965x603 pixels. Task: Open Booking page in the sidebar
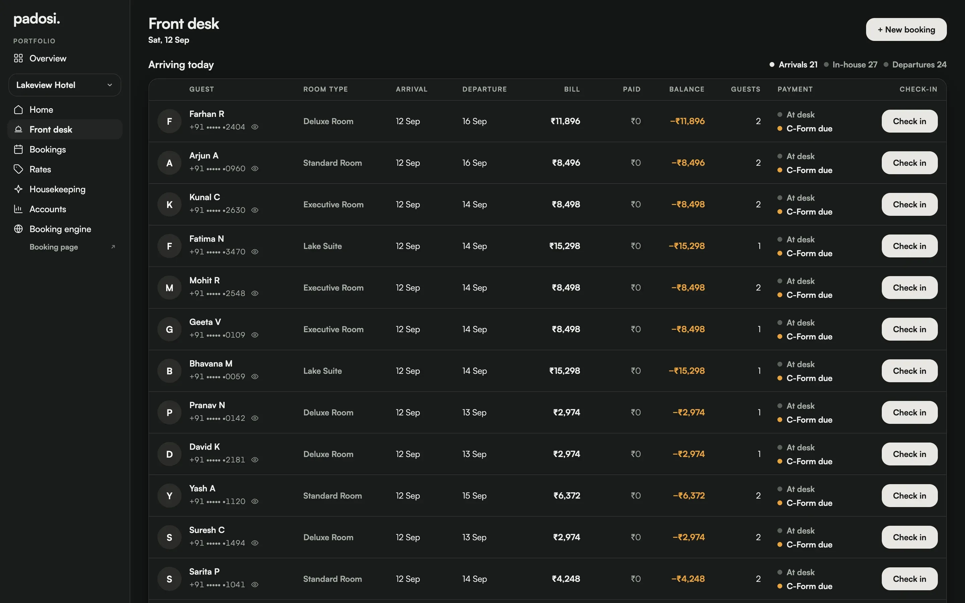click(54, 247)
